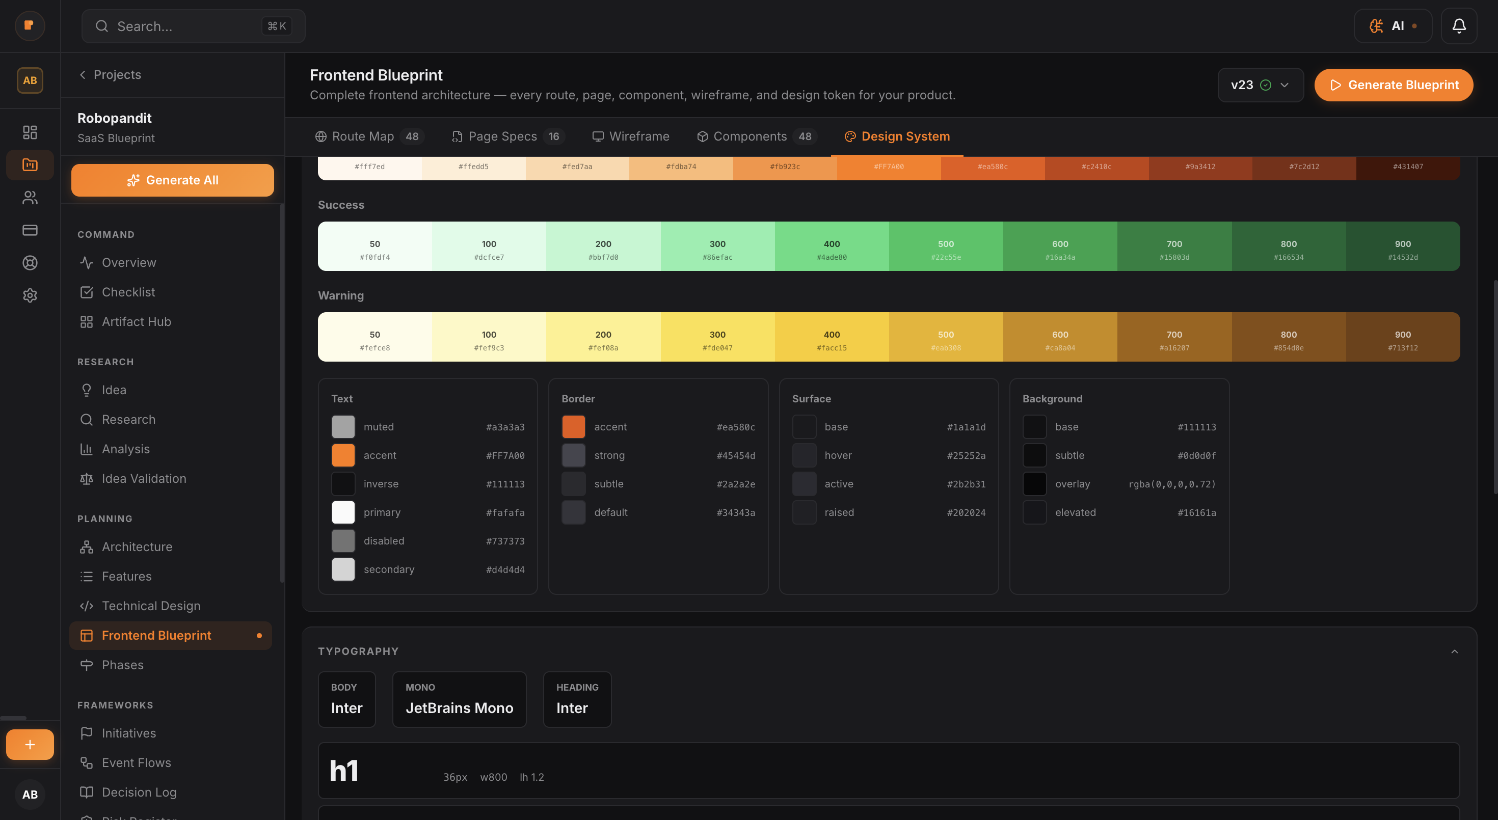Open Settings via the gear icon

coord(30,295)
